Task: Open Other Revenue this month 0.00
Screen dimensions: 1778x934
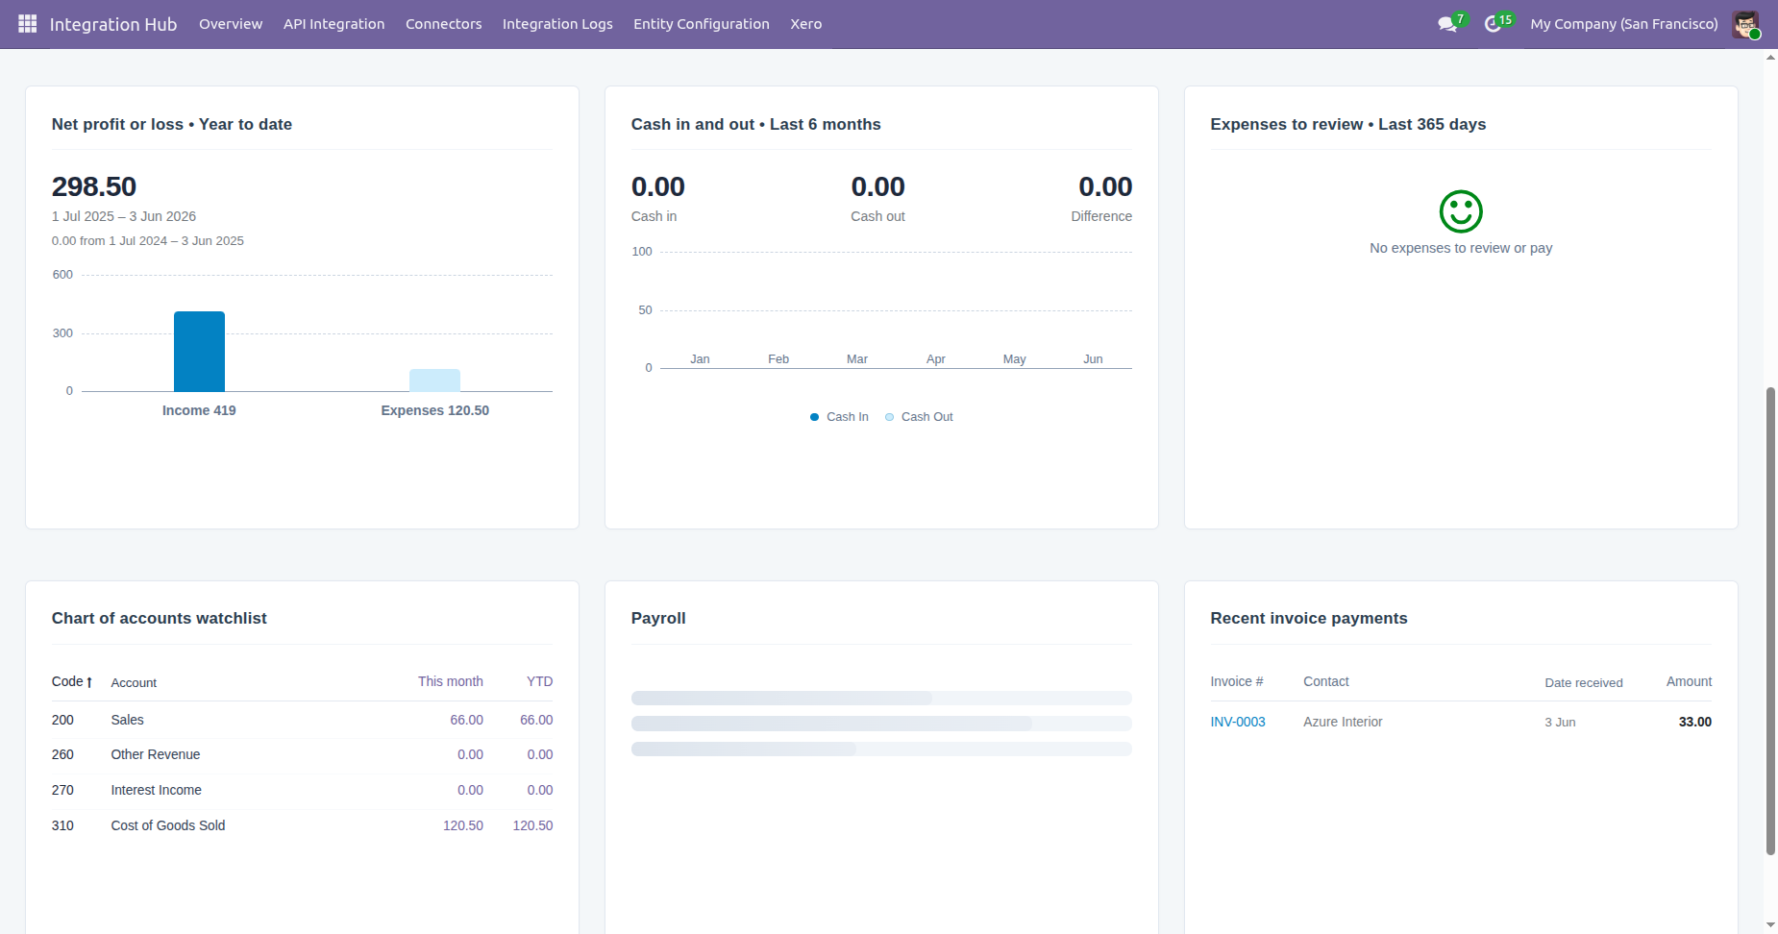Action: (470, 754)
